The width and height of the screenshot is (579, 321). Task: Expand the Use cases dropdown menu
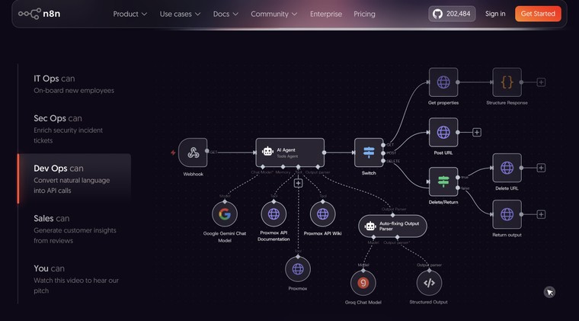pyautogui.click(x=181, y=14)
